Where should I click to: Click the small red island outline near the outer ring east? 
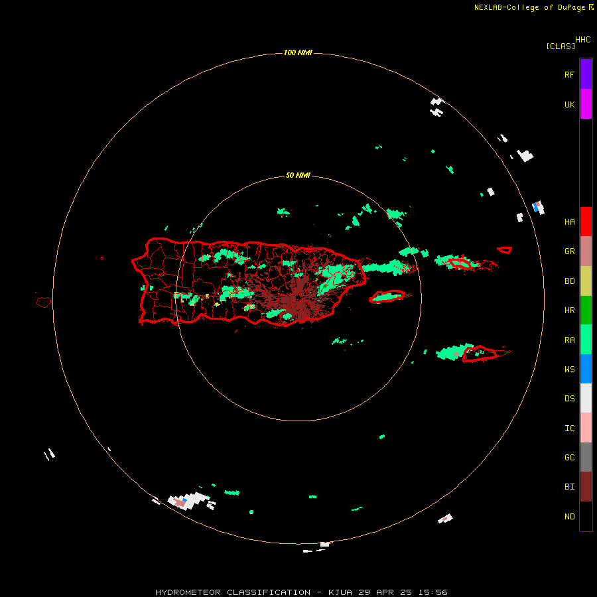click(x=505, y=250)
